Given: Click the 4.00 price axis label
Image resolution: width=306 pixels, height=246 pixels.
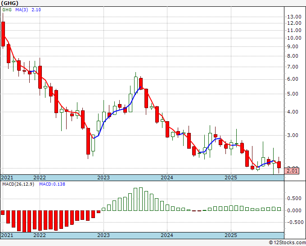Looking at the screenshot, I should [x=293, y=112].
